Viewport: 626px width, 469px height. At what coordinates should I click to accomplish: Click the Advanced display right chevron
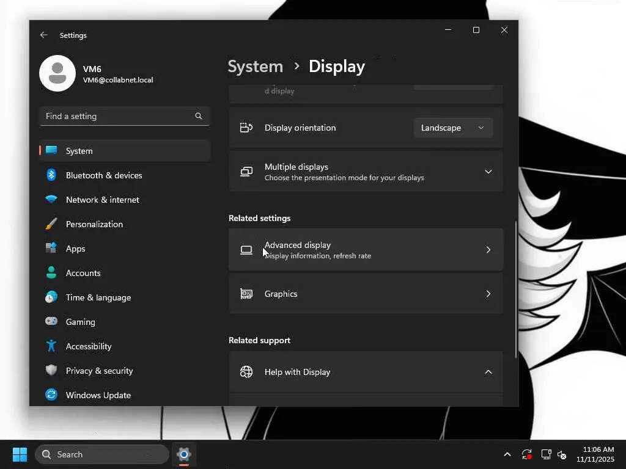488,250
